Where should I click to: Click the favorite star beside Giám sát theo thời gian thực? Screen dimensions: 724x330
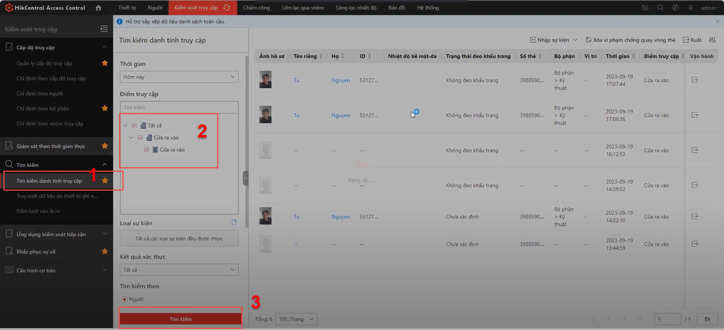pos(105,146)
